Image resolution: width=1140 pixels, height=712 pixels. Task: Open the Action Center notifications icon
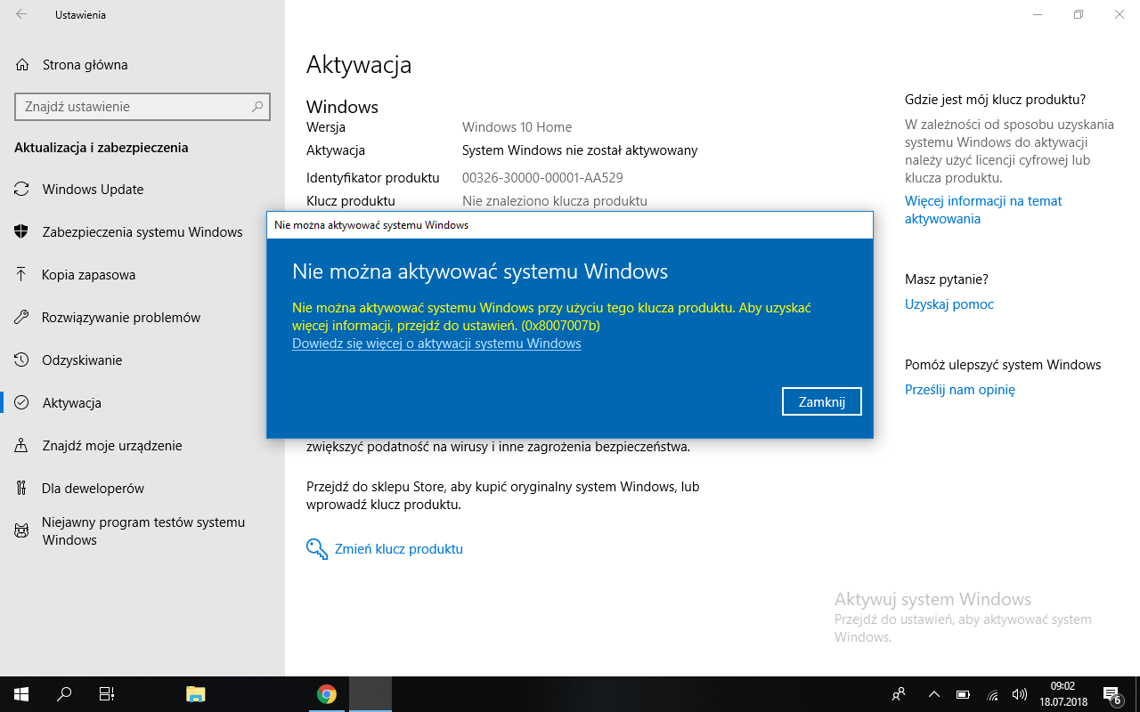click(x=1112, y=694)
